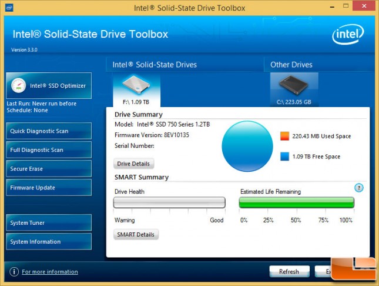View System Information
The height and width of the screenshot is (286, 379).
pos(49,241)
